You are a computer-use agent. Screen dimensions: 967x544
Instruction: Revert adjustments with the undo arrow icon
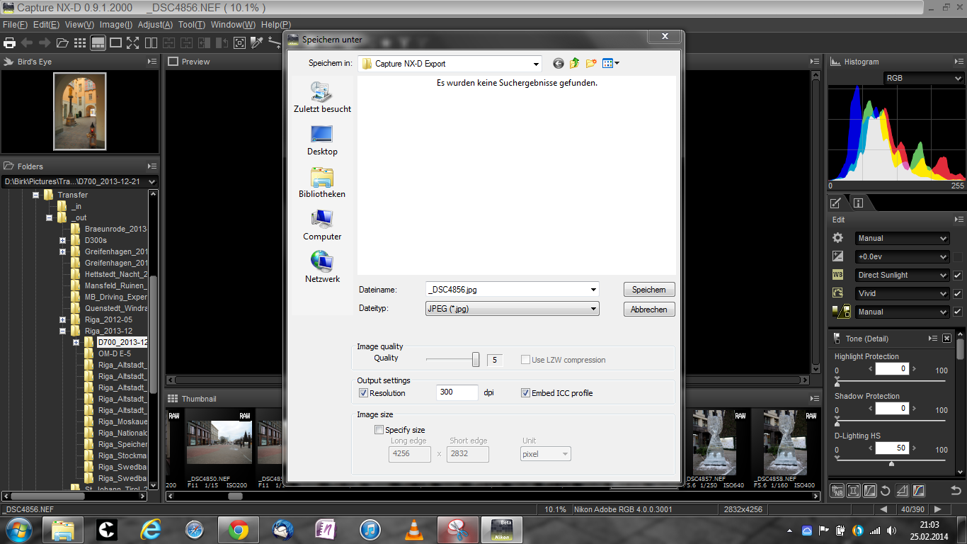[x=956, y=490]
